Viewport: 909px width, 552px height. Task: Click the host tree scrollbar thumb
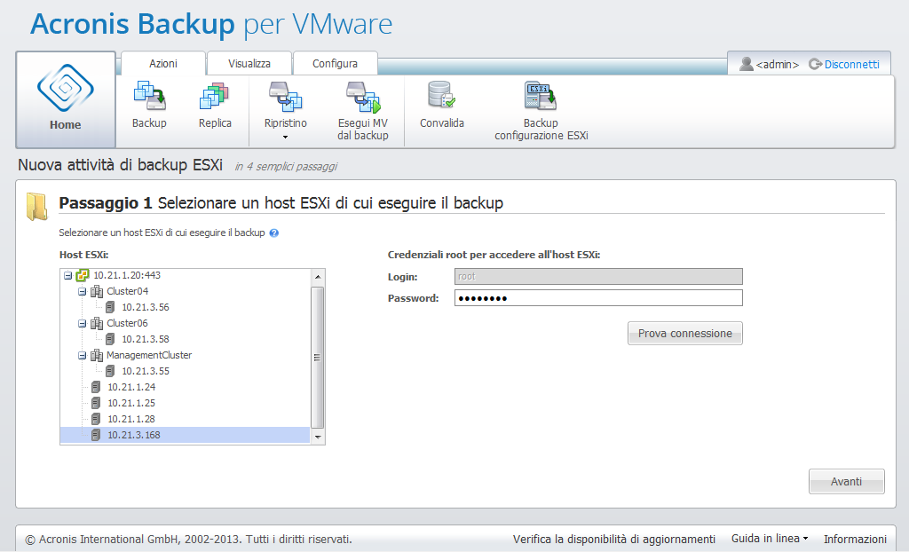[x=317, y=357]
